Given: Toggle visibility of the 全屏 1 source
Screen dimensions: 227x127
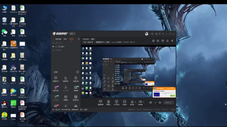Looking at the screenshot, I should pos(53,47).
